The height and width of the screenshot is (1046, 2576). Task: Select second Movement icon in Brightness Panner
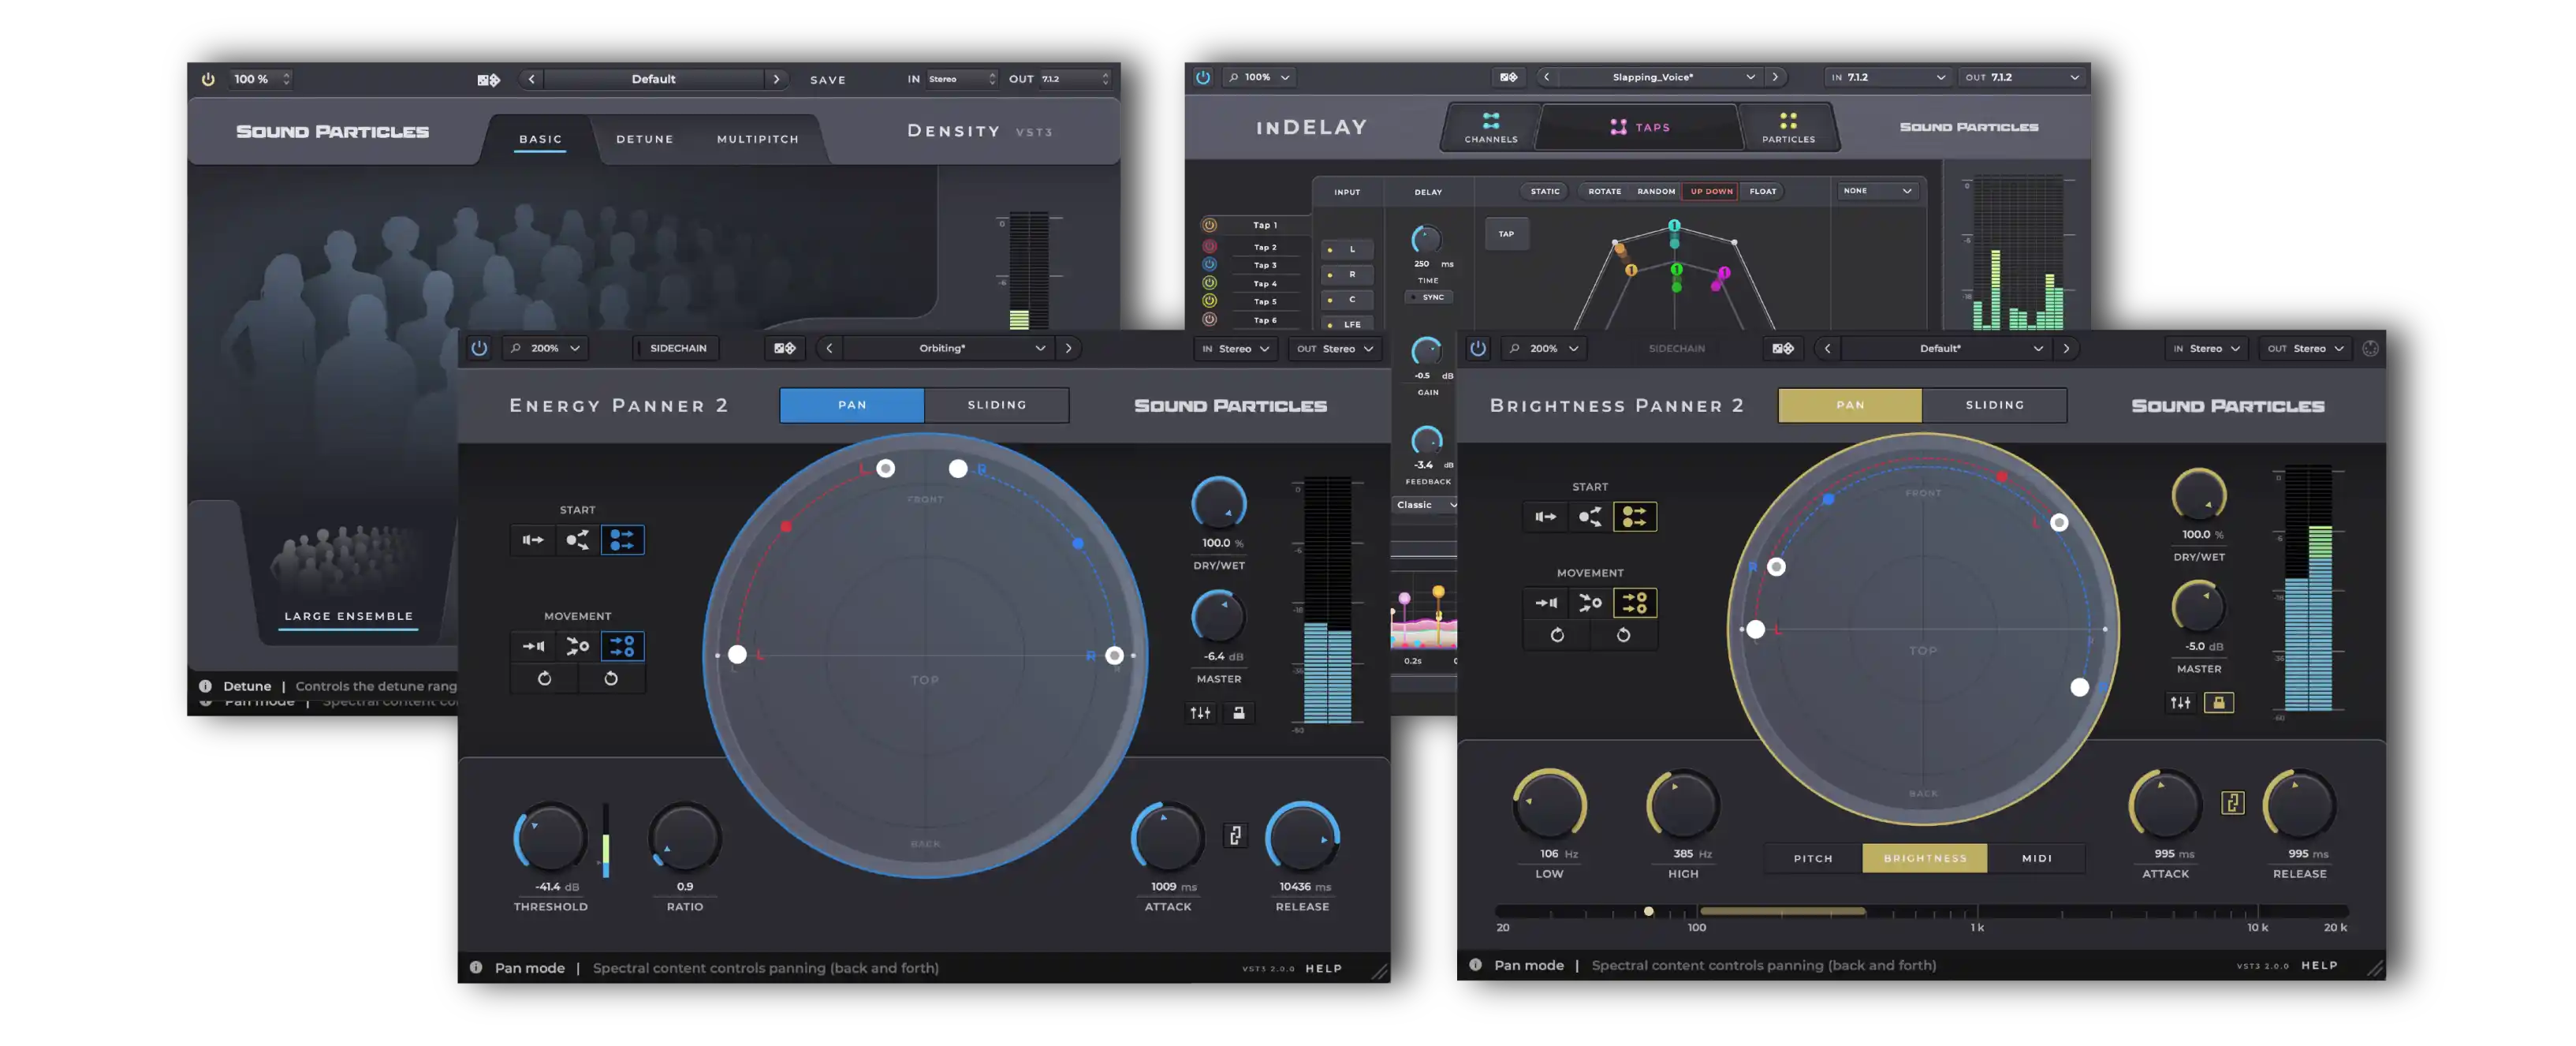pyautogui.click(x=1590, y=603)
